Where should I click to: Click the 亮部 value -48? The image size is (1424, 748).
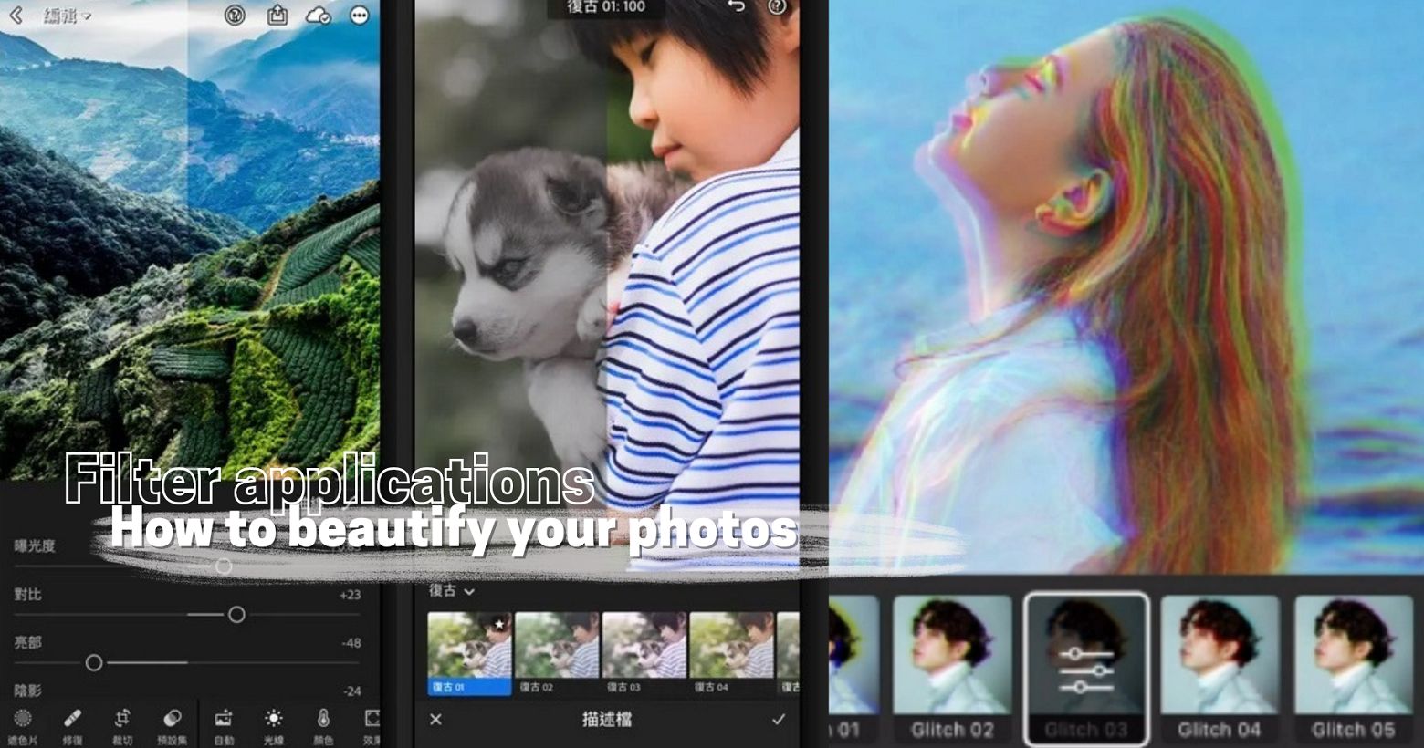(x=351, y=643)
